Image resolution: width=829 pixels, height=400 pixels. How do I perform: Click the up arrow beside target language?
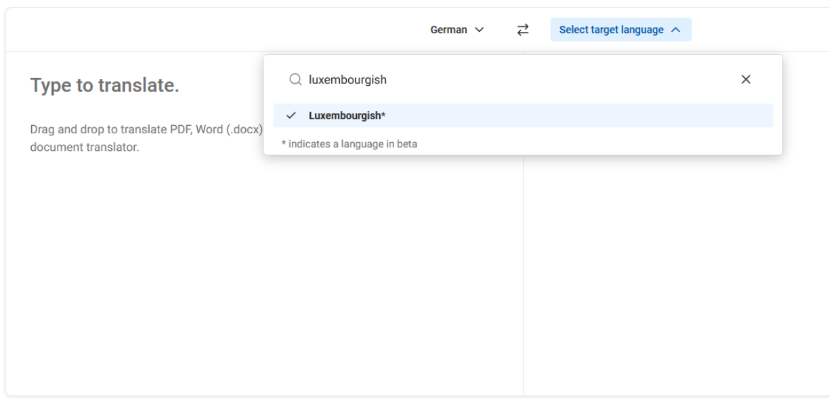(675, 30)
